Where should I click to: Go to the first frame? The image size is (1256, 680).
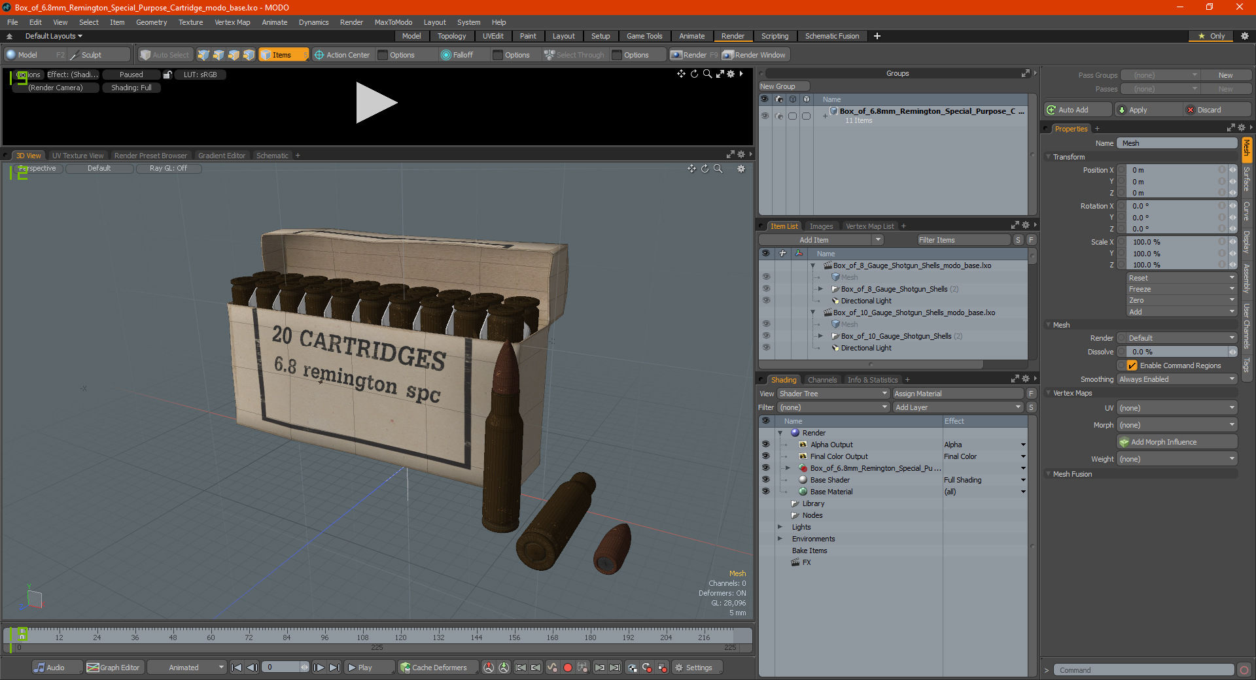pyautogui.click(x=237, y=668)
